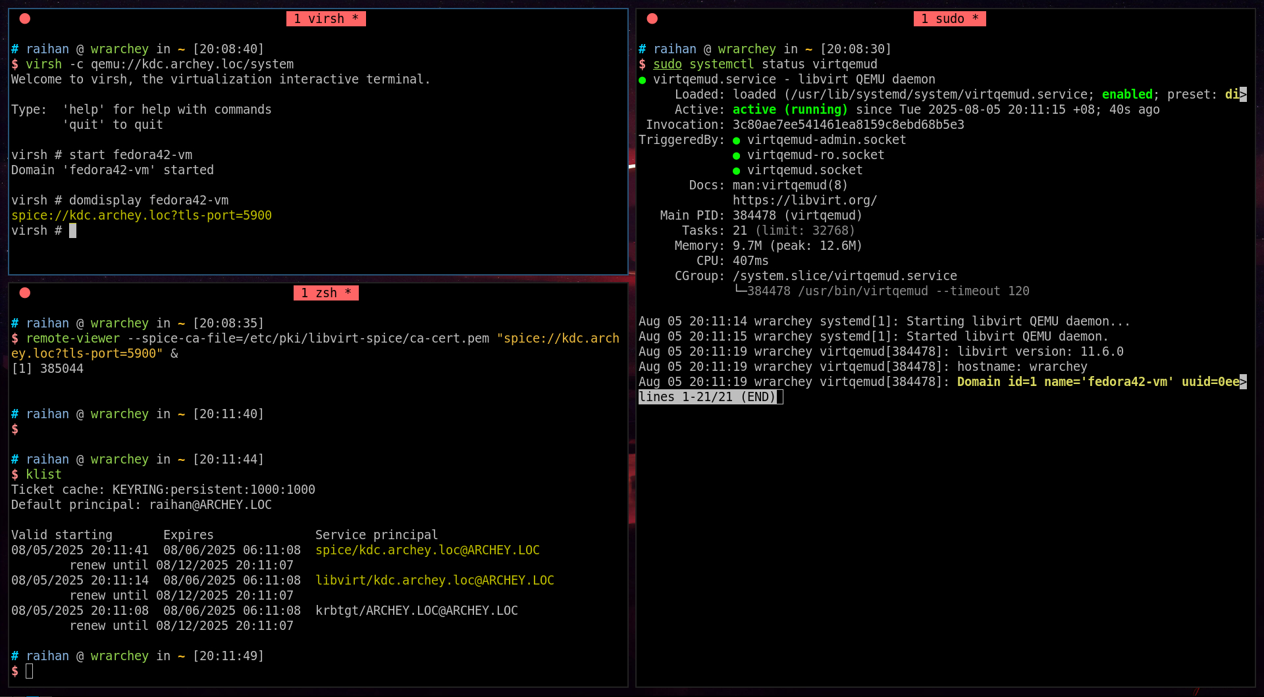Click '/system.slice/virtqemud.service' CGroup path

pyautogui.click(x=845, y=276)
